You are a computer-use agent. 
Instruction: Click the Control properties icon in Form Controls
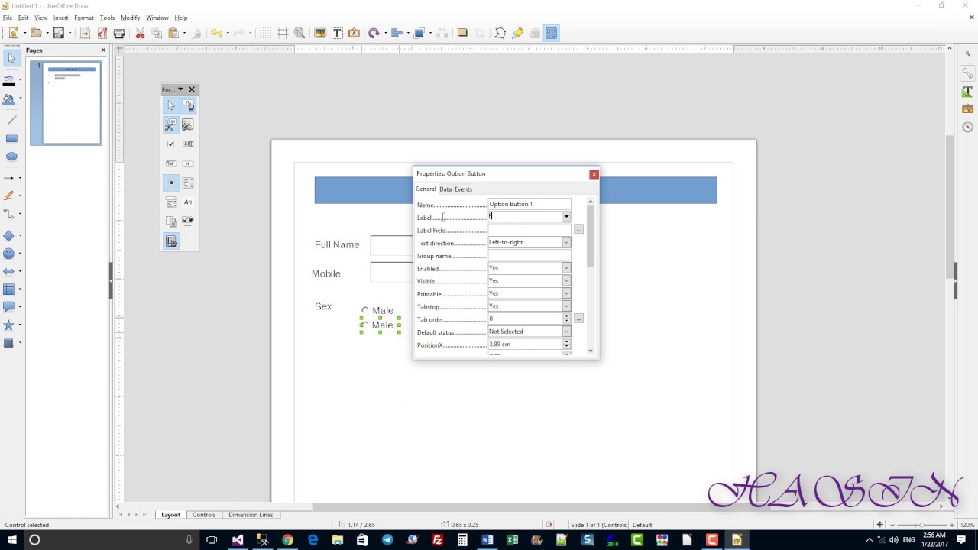tap(171, 125)
